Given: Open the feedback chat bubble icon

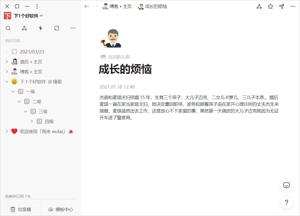Looking at the screenshot, I should [x=286, y=185].
